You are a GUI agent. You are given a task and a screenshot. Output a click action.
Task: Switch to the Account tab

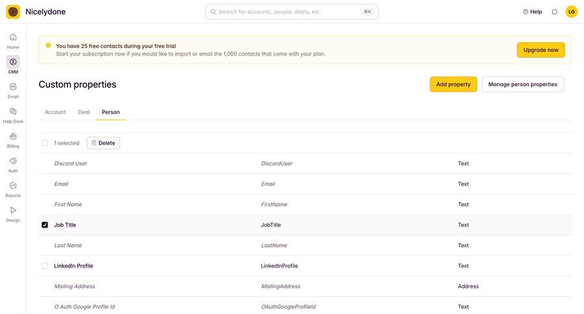click(55, 112)
